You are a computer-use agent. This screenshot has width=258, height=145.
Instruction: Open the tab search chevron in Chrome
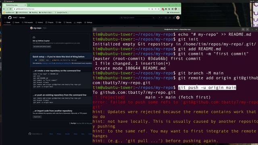pyautogui.click(x=169, y=5)
